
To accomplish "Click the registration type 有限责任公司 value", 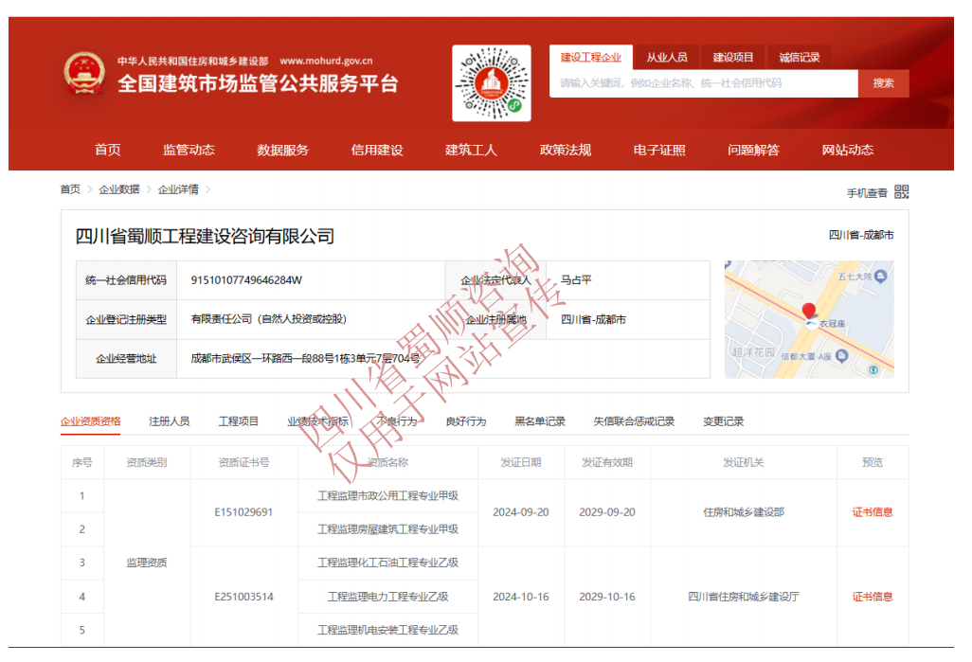I will 268,319.
